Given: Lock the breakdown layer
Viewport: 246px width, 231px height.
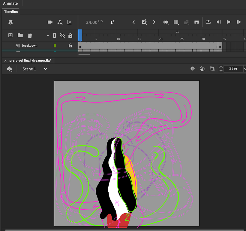Looking at the screenshot, I should [70, 45].
